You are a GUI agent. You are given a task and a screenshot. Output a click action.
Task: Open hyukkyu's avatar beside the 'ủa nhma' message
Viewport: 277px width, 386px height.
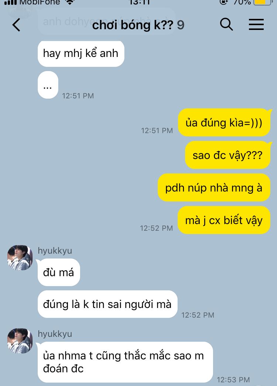pyautogui.click(x=20, y=341)
